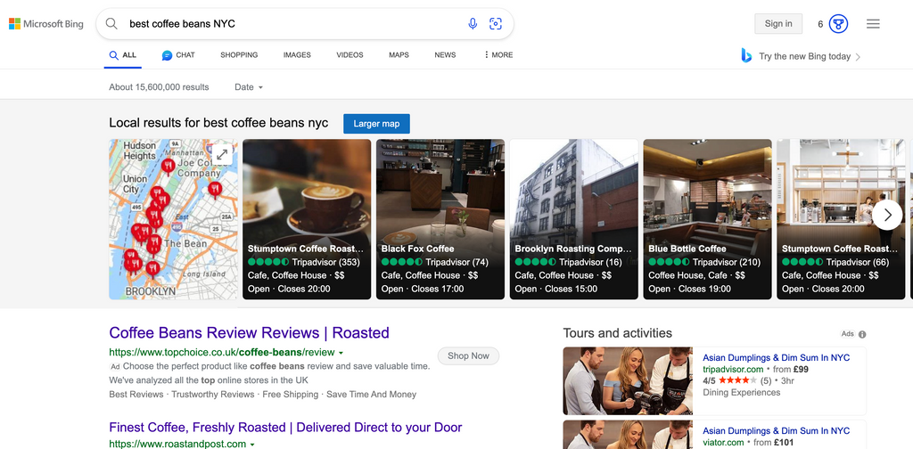Click the Sign in button
Screen dimensions: 913x449
tap(778, 24)
